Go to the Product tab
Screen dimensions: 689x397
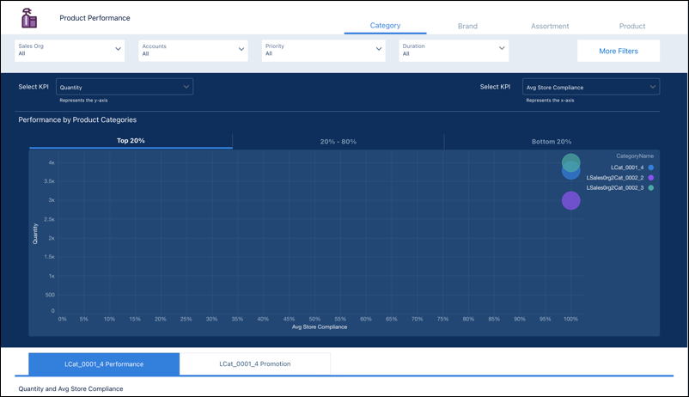click(x=632, y=26)
